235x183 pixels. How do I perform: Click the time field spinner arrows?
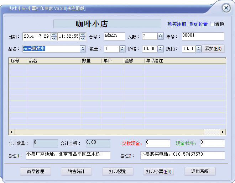(83, 36)
